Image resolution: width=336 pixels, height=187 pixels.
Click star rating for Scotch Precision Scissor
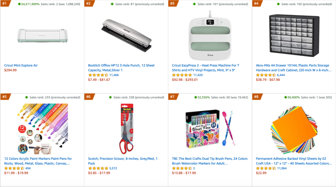coord(98,168)
